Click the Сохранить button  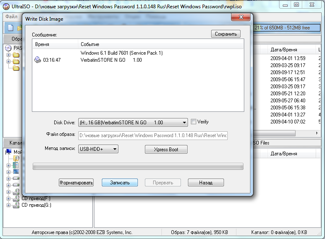click(x=226, y=34)
